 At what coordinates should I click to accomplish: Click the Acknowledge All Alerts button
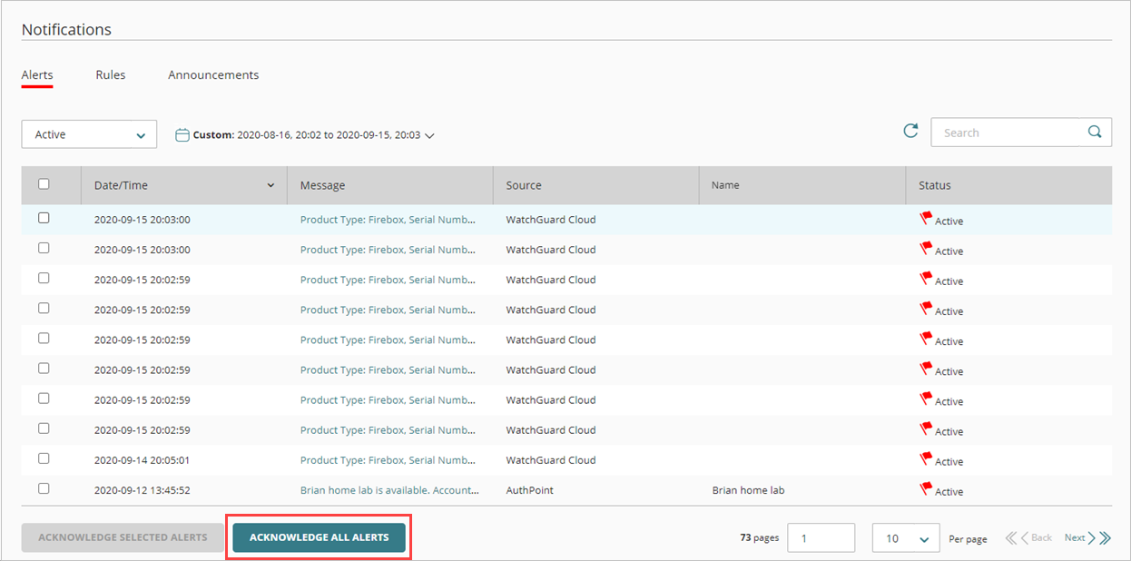pos(319,537)
